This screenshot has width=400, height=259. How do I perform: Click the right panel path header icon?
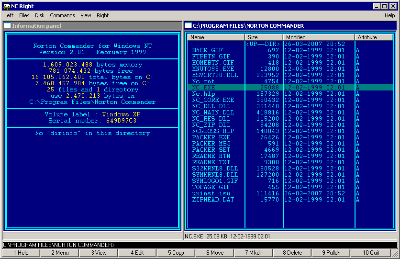[x=189, y=26]
